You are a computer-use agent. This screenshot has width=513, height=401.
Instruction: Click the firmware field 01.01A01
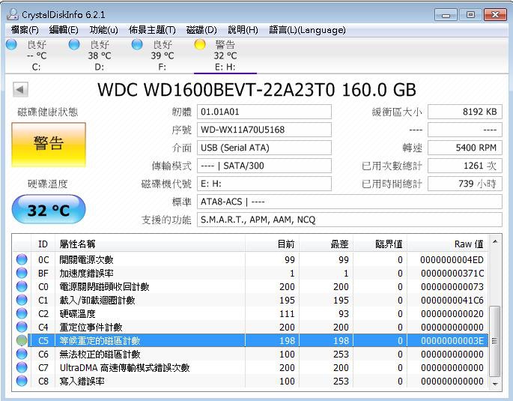tap(264, 112)
